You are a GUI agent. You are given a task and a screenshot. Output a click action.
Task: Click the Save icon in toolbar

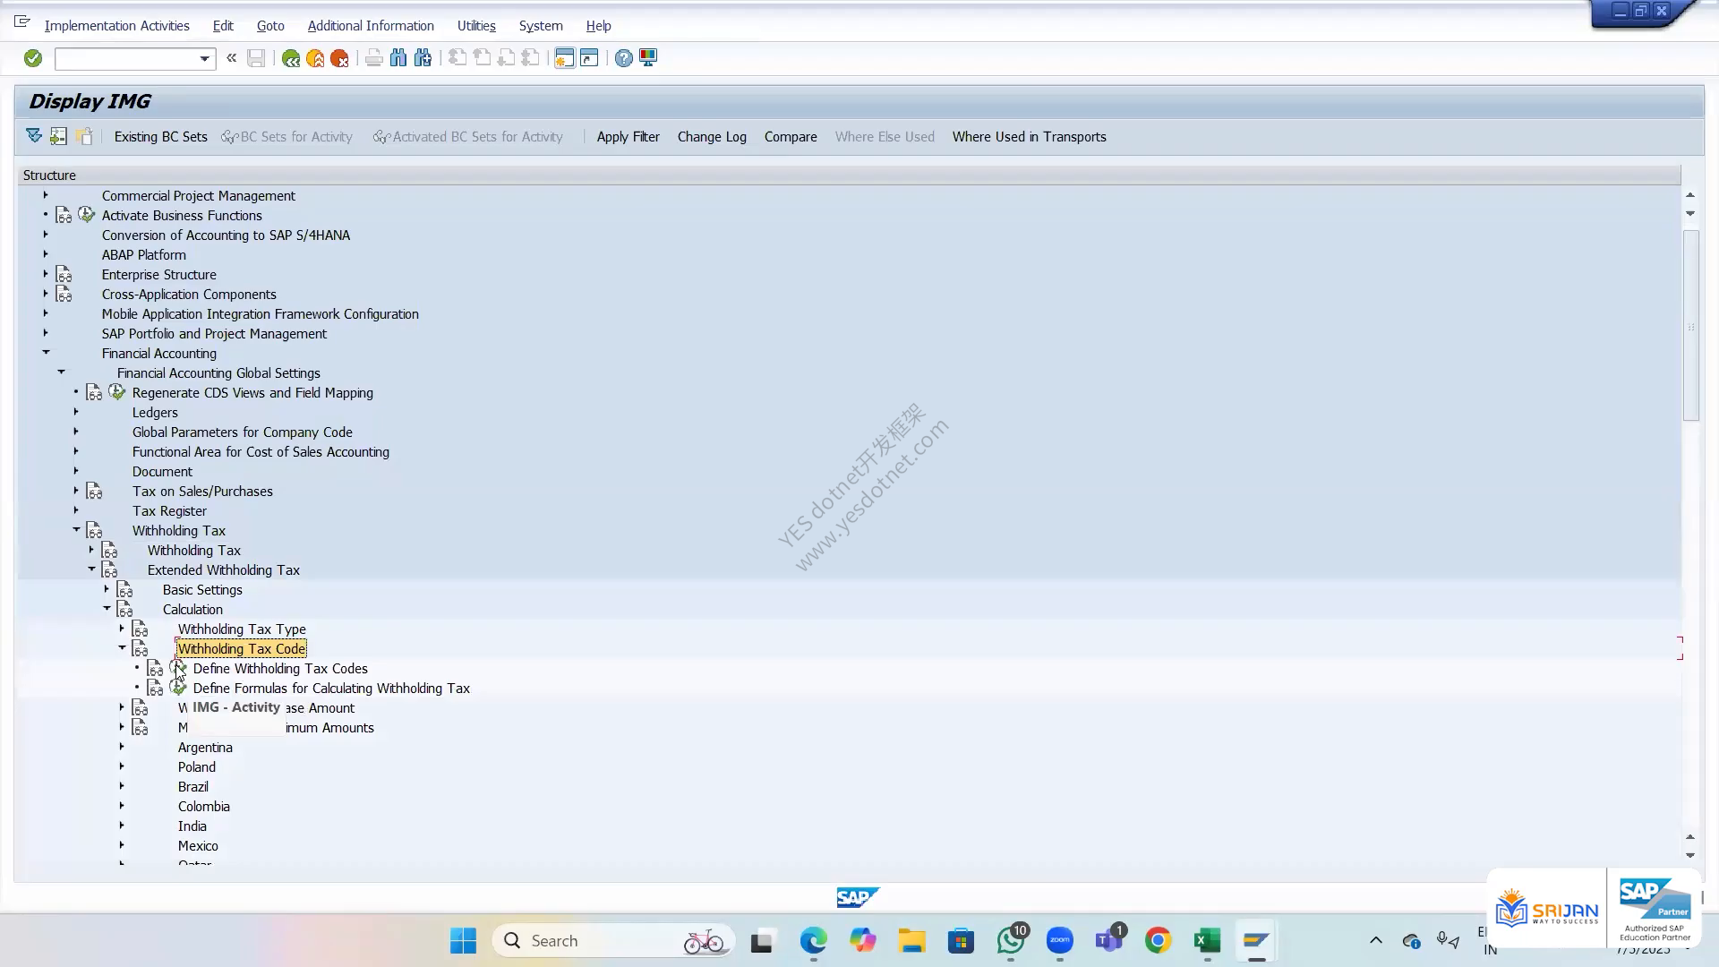coord(256,58)
